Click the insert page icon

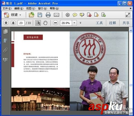[x=104, y=15]
